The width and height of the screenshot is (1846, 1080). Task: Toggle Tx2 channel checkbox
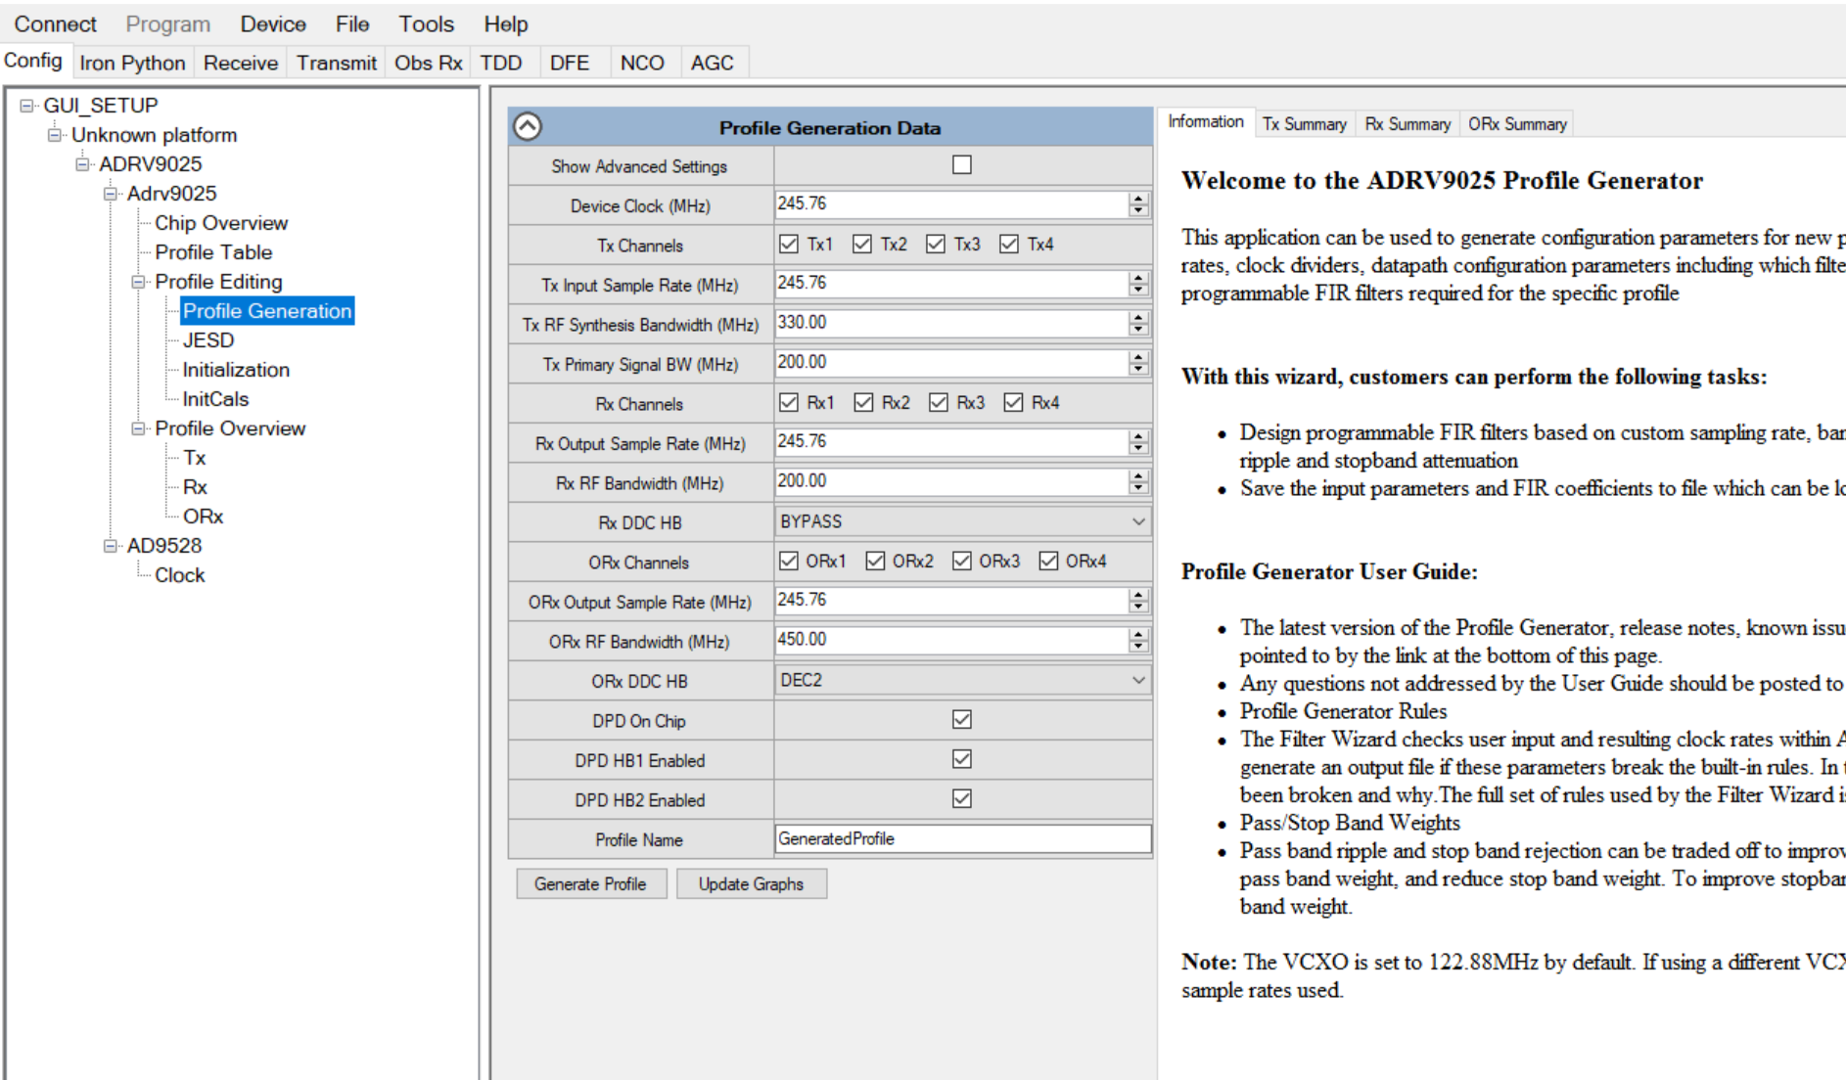coord(862,244)
